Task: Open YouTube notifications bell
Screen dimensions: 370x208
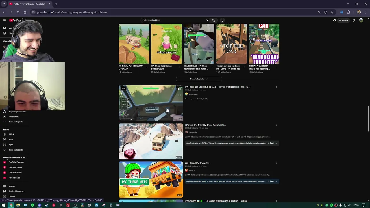Action: 354,21
